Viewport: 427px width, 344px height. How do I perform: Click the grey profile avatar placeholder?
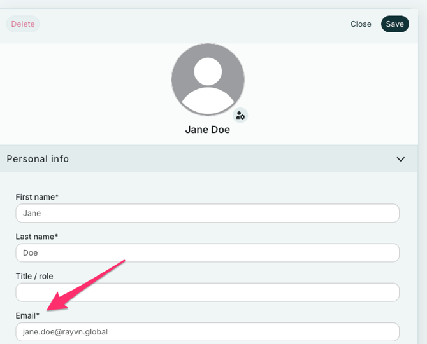208,79
